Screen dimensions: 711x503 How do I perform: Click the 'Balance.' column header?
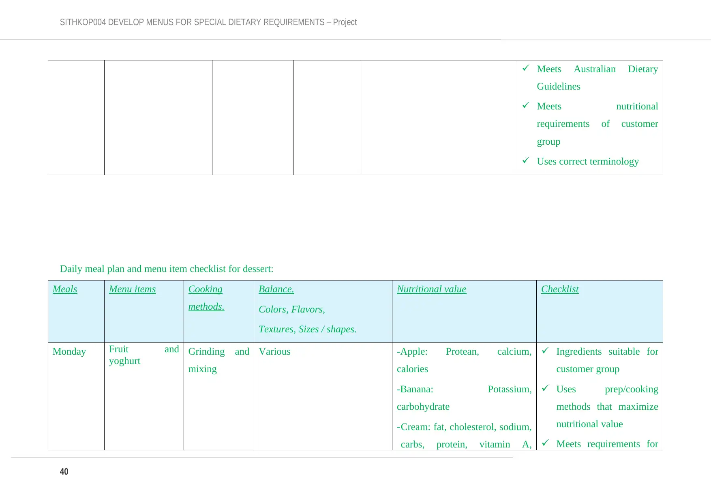[x=276, y=289]
